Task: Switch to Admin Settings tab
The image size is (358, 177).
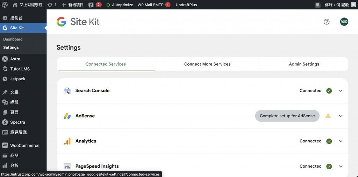Action: [304, 64]
